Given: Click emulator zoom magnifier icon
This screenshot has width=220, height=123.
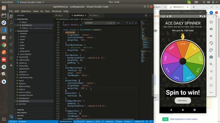Looking at the screenshot, I should 211,64.
